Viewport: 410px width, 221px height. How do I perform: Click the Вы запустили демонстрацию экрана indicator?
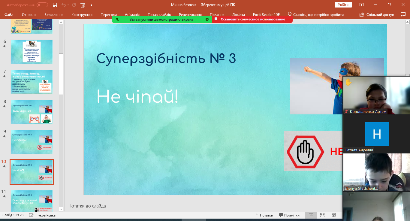[161, 19]
